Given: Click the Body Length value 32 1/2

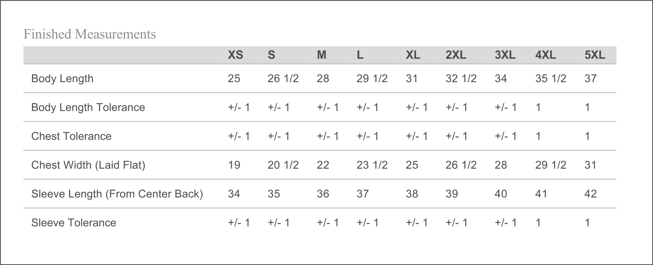Looking at the screenshot, I should 461,78.
